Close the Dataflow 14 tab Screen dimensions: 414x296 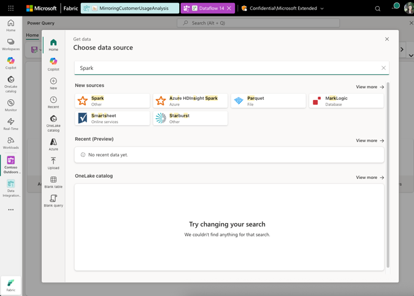(x=229, y=8)
